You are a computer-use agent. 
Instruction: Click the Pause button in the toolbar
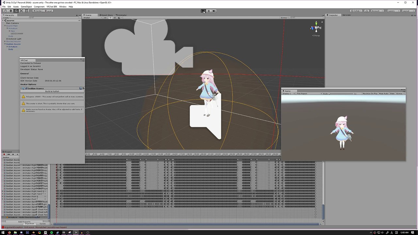[208, 11]
